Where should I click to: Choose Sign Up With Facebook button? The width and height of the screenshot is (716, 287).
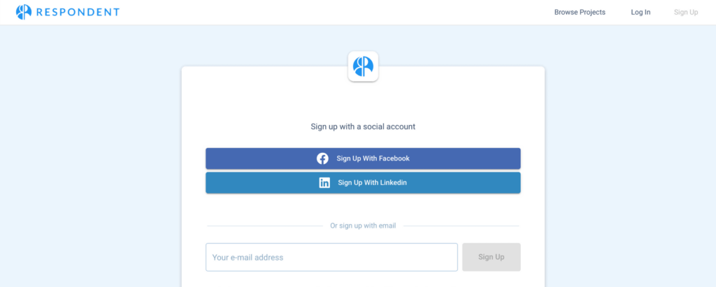pos(363,159)
